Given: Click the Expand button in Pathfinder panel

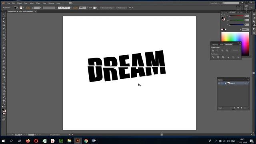Looking at the screenshot, I should point(235,51).
